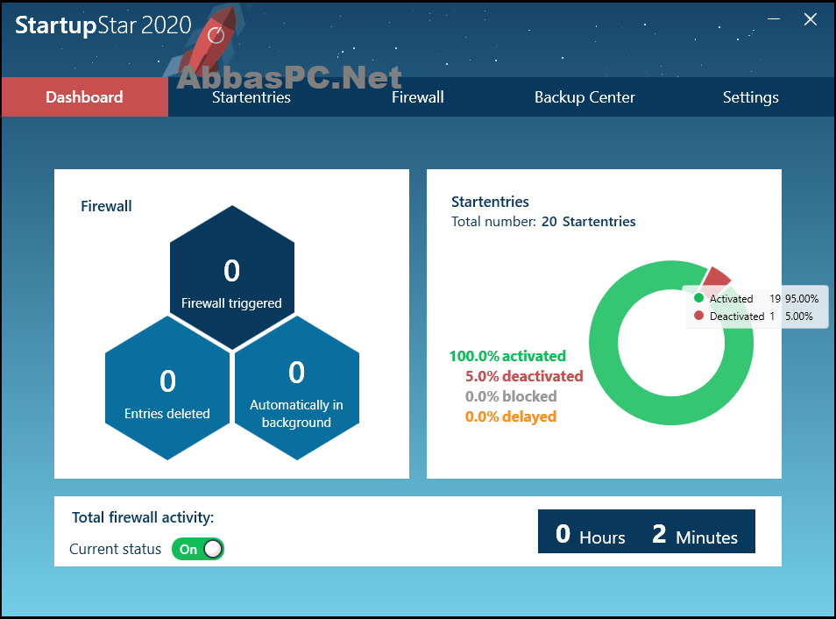Click the '0.0% blocked' text

click(511, 396)
